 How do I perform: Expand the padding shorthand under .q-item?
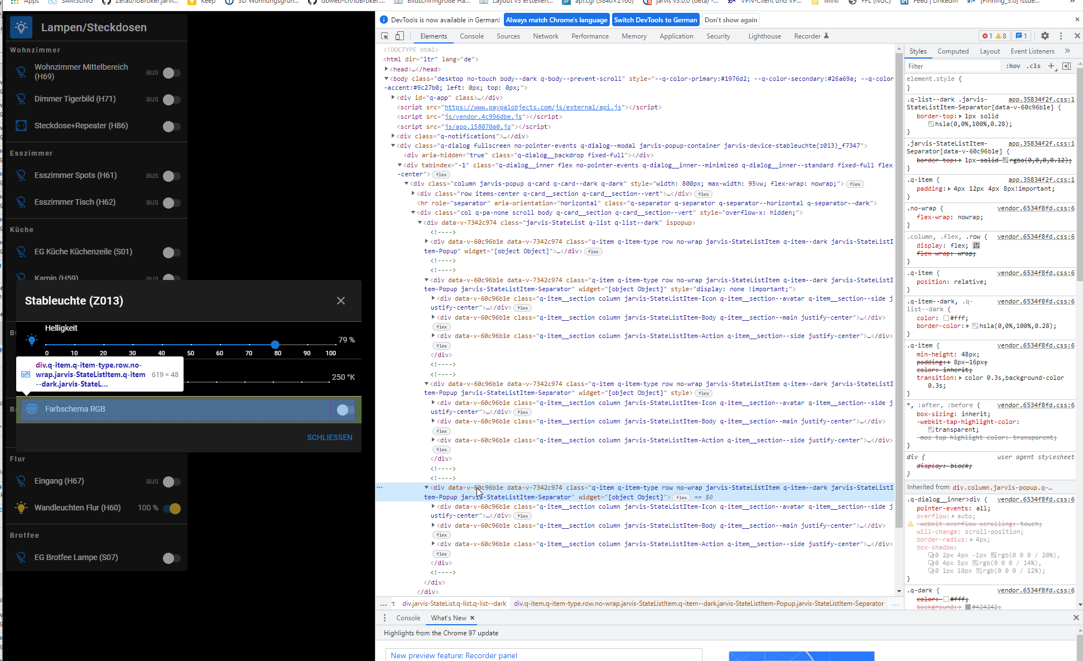pyautogui.click(x=949, y=189)
